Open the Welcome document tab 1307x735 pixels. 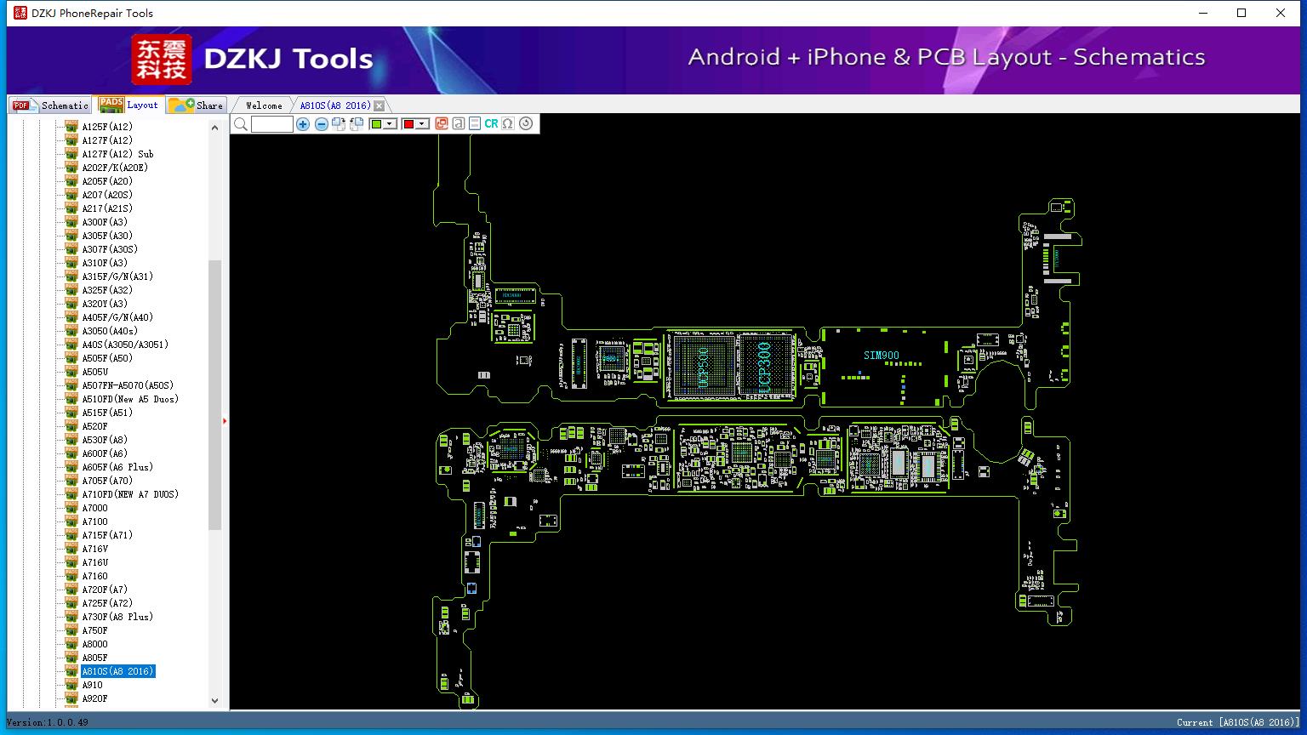pyautogui.click(x=264, y=105)
